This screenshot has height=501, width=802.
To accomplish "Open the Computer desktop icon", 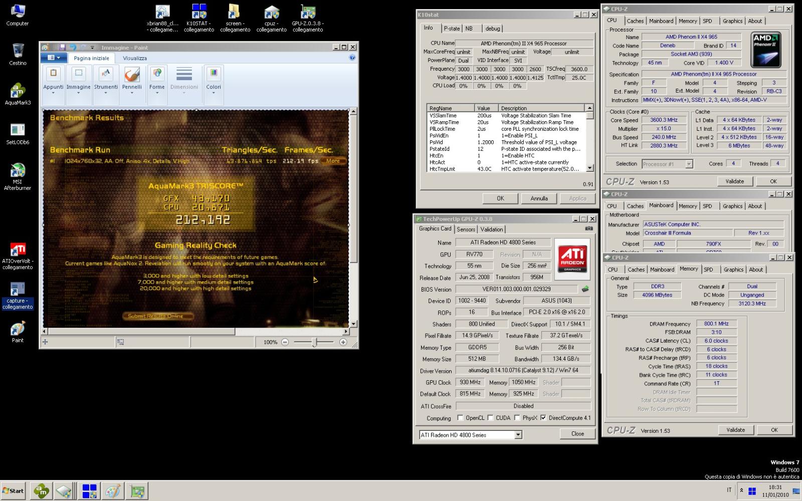I will (x=18, y=15).
